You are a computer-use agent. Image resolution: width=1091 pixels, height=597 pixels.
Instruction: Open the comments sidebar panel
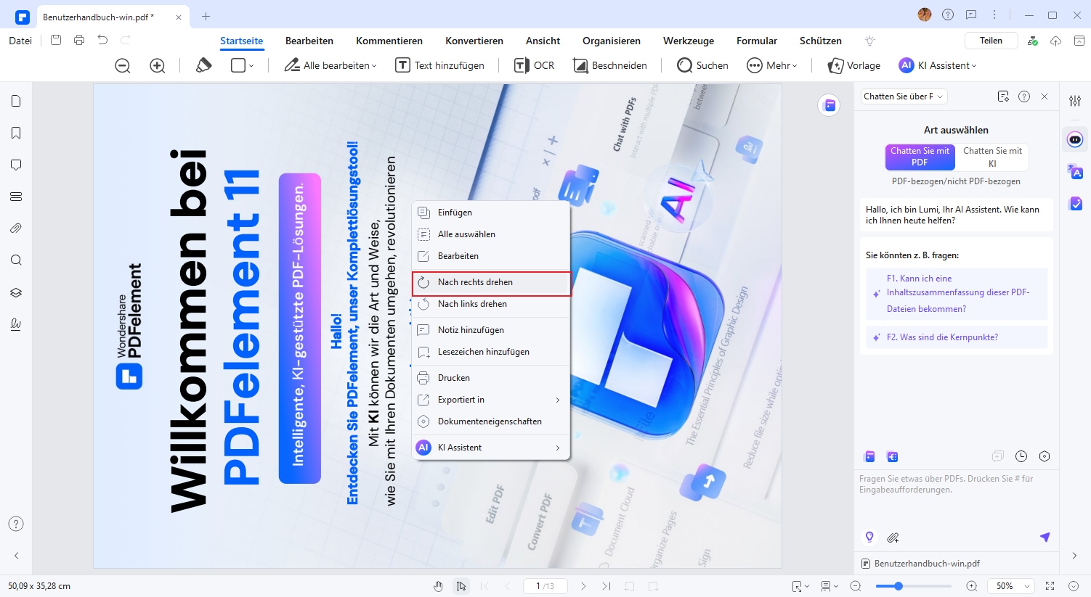16,165
